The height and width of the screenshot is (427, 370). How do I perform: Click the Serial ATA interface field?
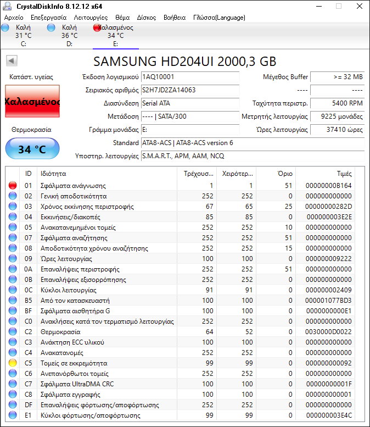pos(190,103)
